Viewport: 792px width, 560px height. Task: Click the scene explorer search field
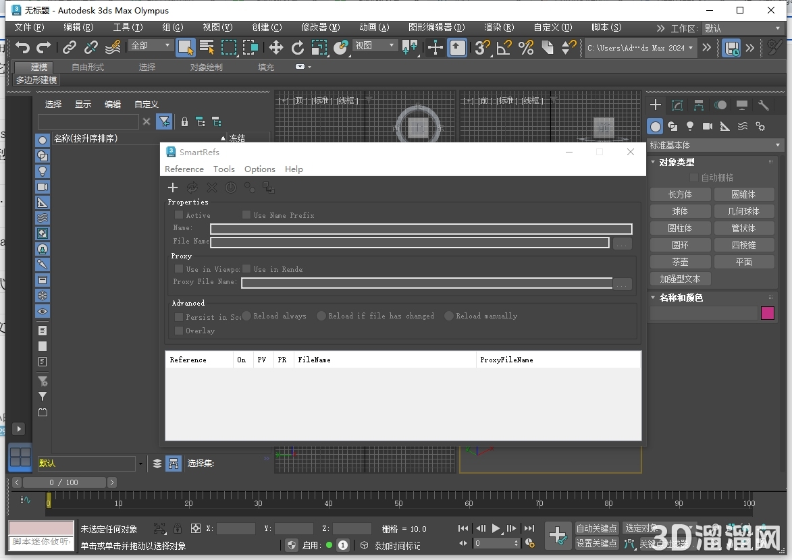pos(88,121)
